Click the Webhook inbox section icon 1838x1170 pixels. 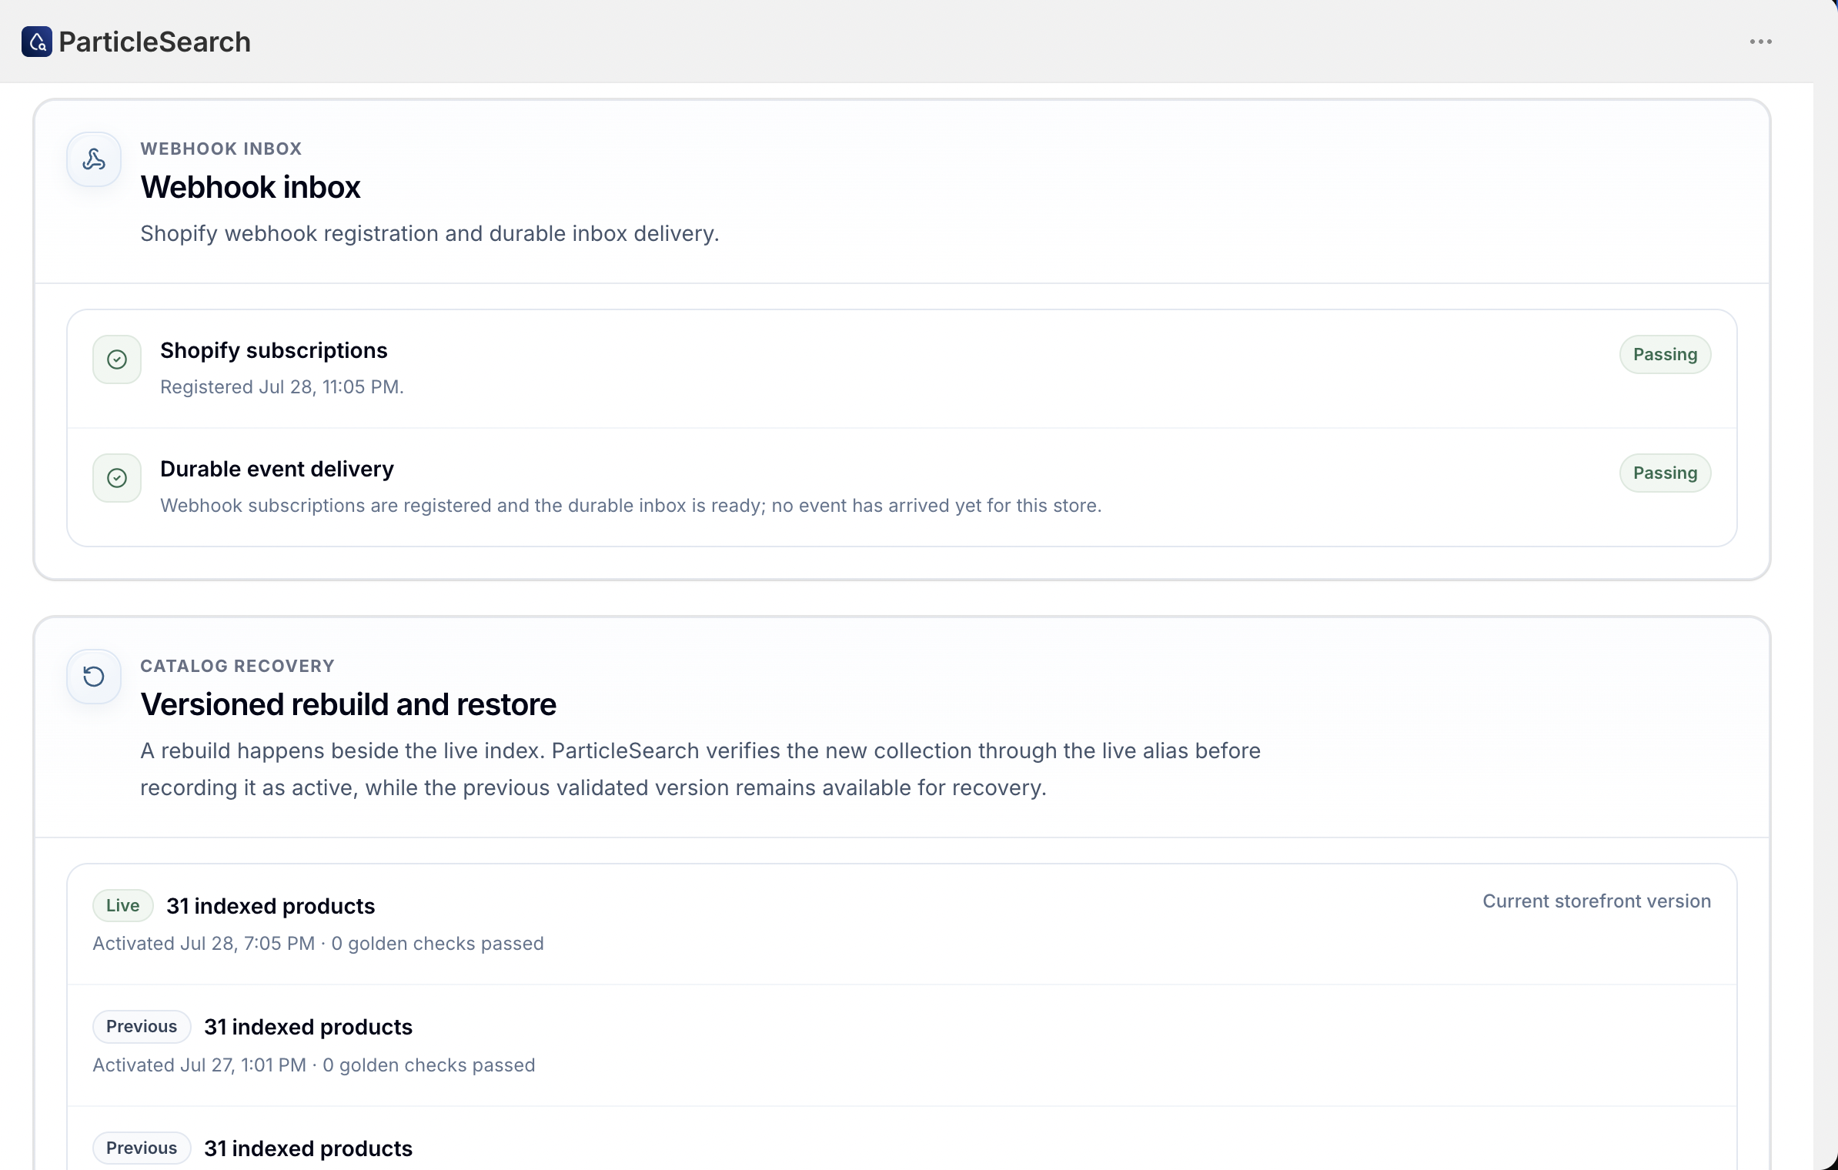coord(94,159)
